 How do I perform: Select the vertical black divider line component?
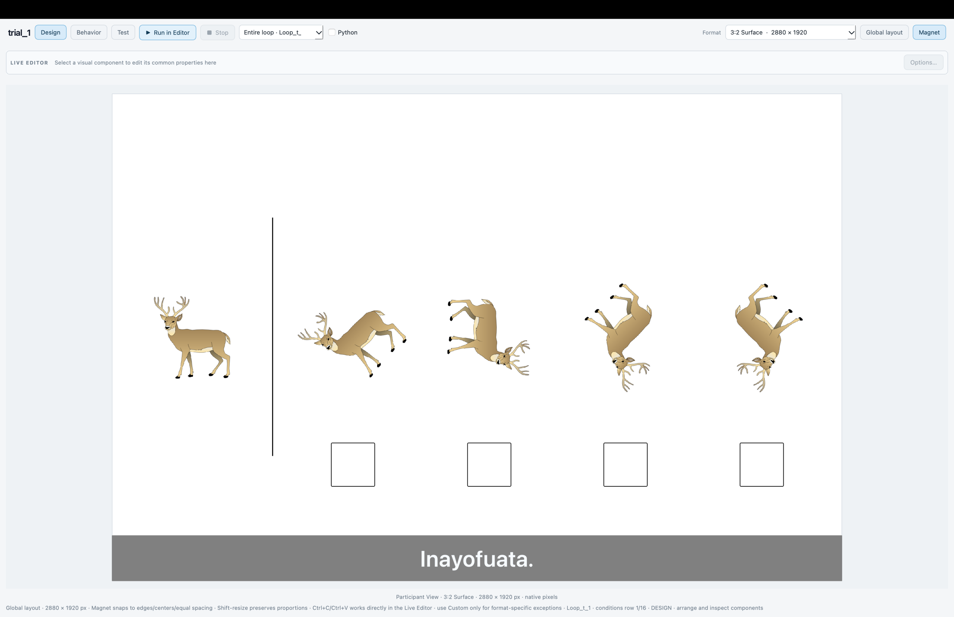(272, 337)
